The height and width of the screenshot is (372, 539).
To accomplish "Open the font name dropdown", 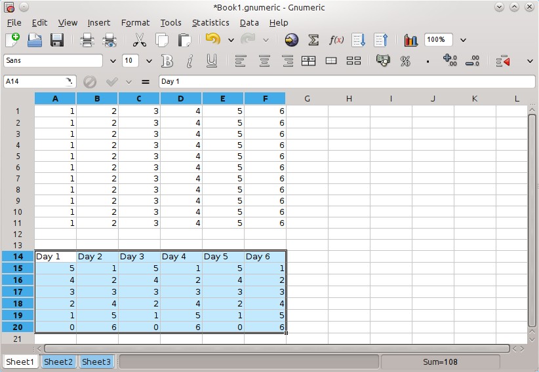I will pos(113,61).
